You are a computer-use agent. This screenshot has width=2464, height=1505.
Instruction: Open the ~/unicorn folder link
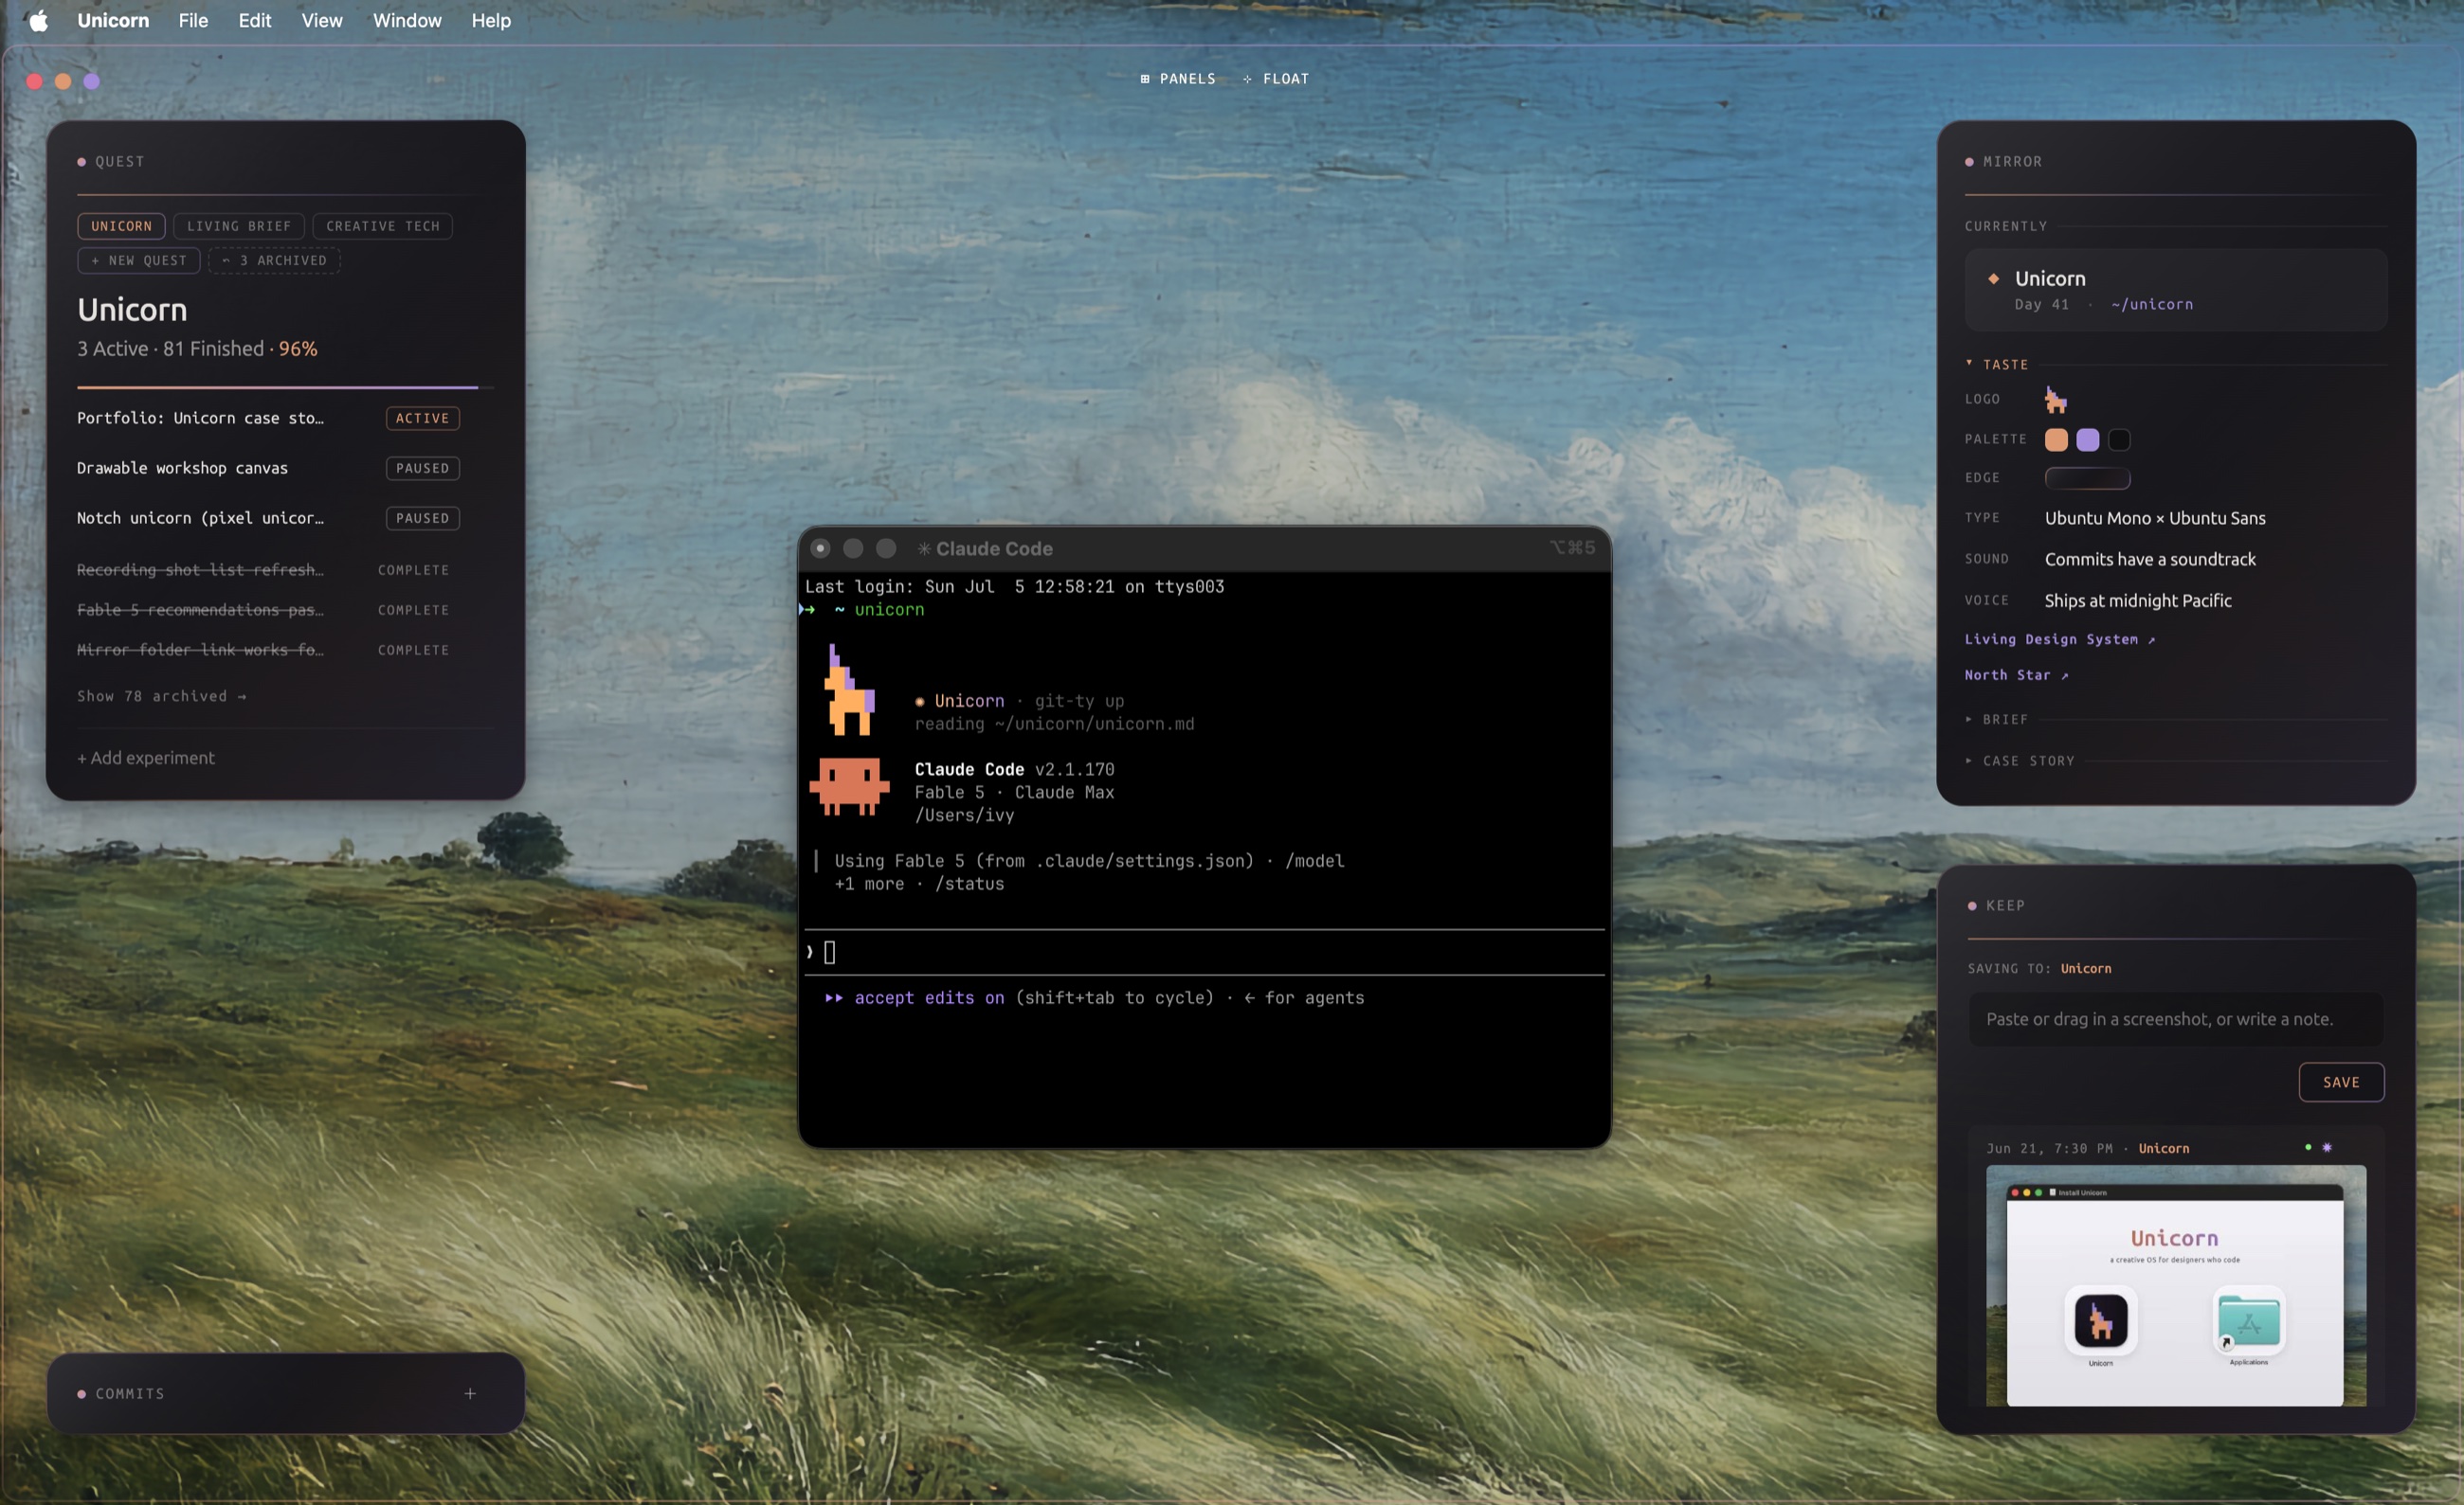tap(2152, 304)
